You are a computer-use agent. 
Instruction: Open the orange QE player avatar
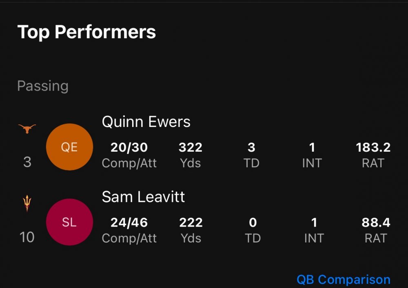(69, 147)
